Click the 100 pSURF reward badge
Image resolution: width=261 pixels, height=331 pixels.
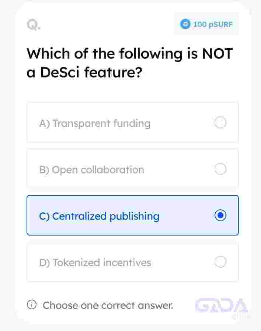click(x=206, y=24)
